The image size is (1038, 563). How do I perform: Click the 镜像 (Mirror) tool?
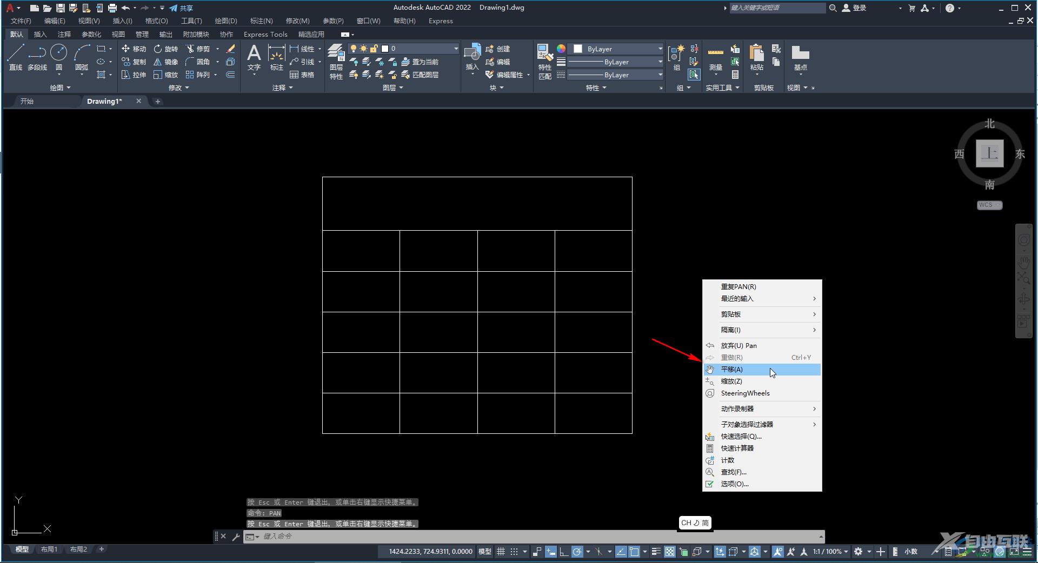165,62
